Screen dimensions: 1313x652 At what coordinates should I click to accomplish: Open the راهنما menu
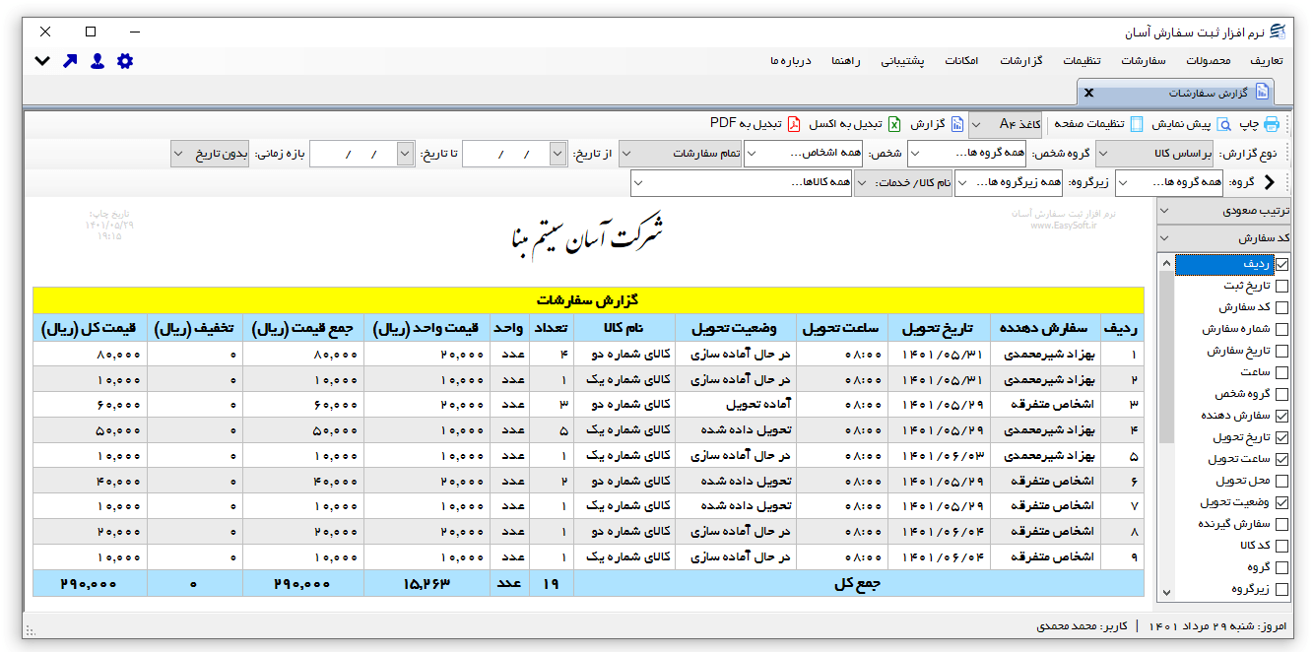pos(845,61)
